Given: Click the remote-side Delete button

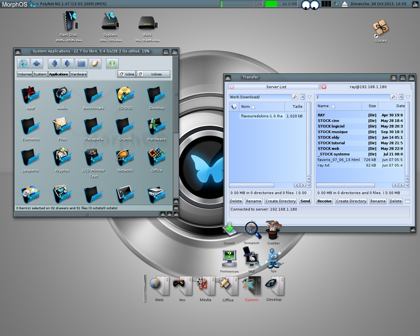Looking at the screenshot, I should point(396,201).
